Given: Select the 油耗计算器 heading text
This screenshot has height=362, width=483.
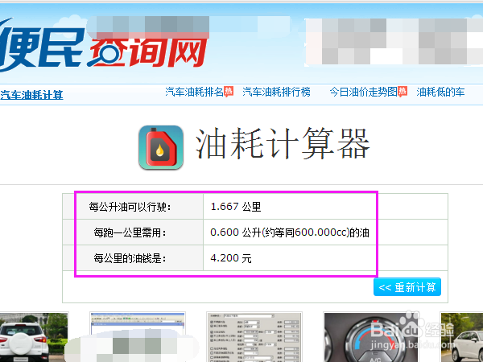Looking at the screenshot, I should tap(283, 143).
